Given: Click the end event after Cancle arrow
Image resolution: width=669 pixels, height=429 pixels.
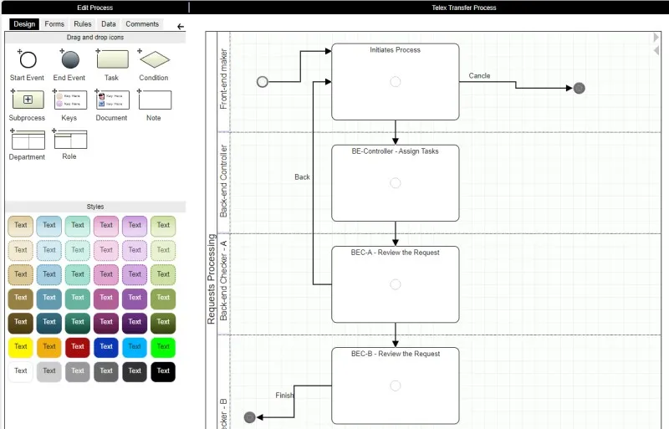Looking at the screenshot, I should pyautogui.click(x=579, y=88).
